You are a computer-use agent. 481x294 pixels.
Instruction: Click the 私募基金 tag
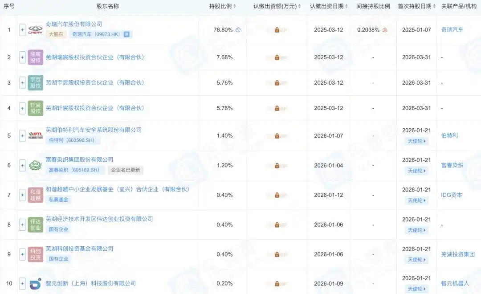58,200
